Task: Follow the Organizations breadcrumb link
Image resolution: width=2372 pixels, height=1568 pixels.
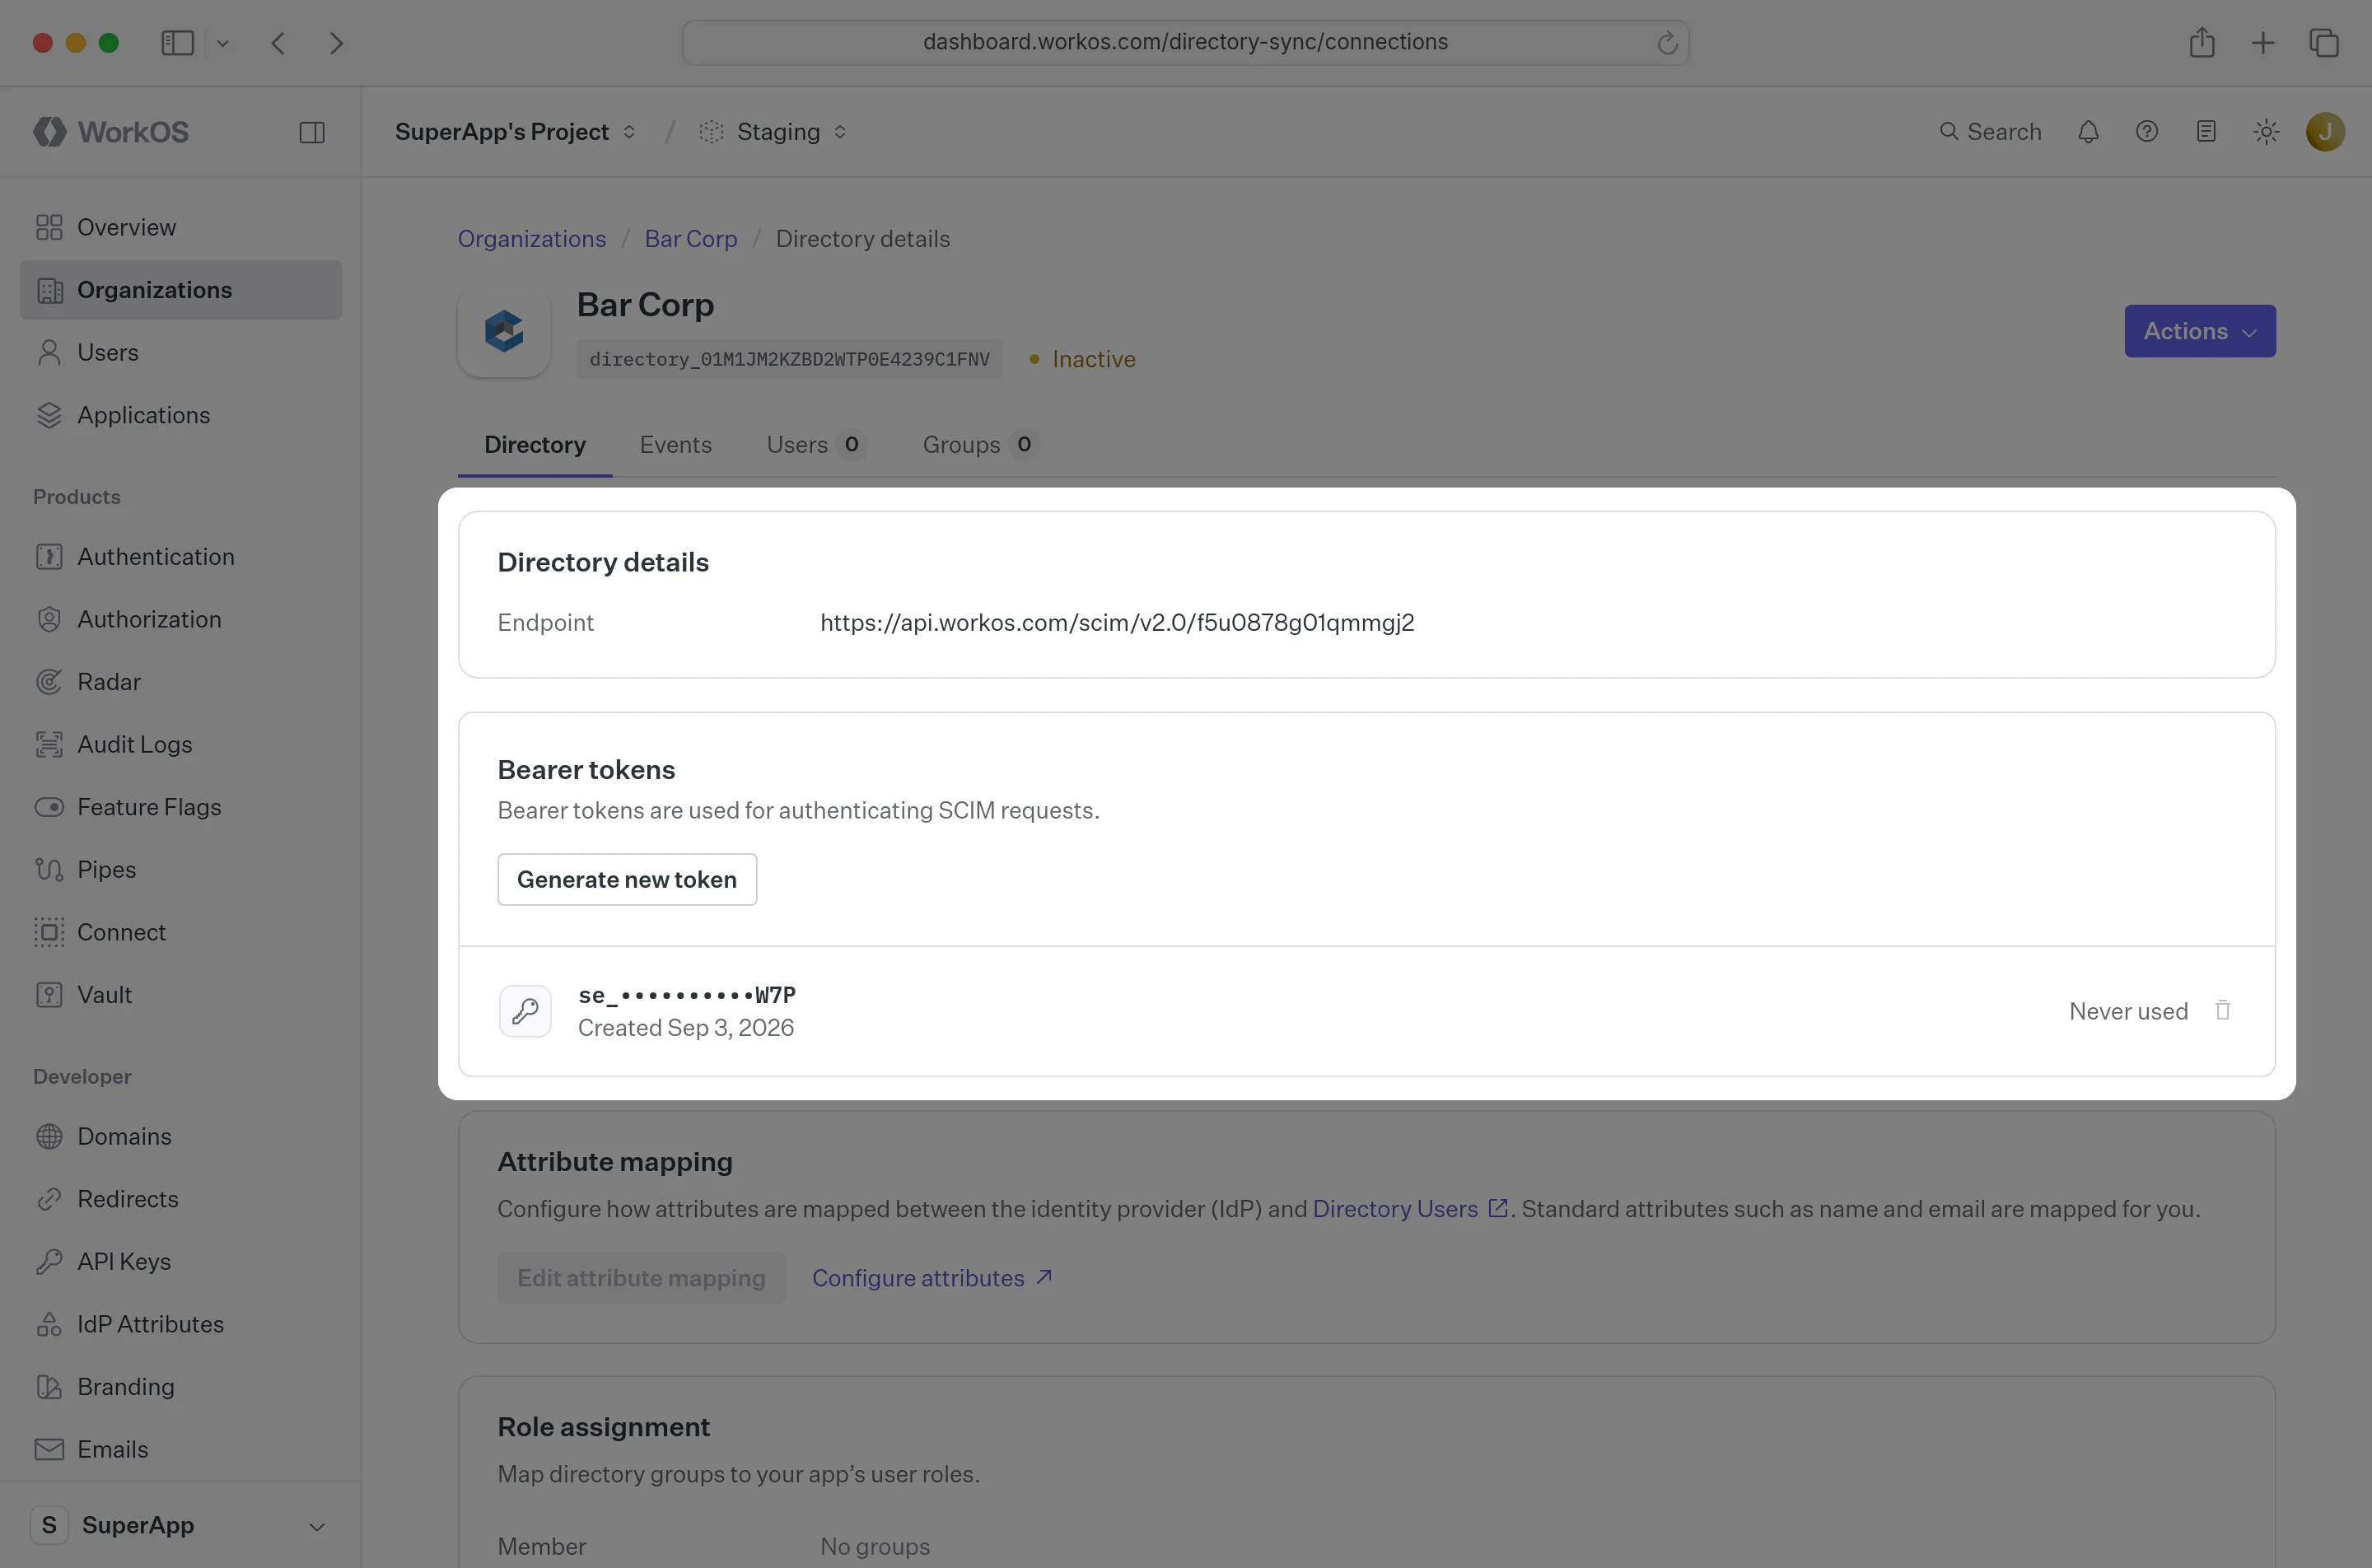Action: point(532,239)
